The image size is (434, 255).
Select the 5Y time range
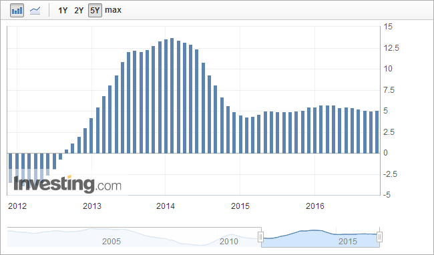(x=95, y=11)
